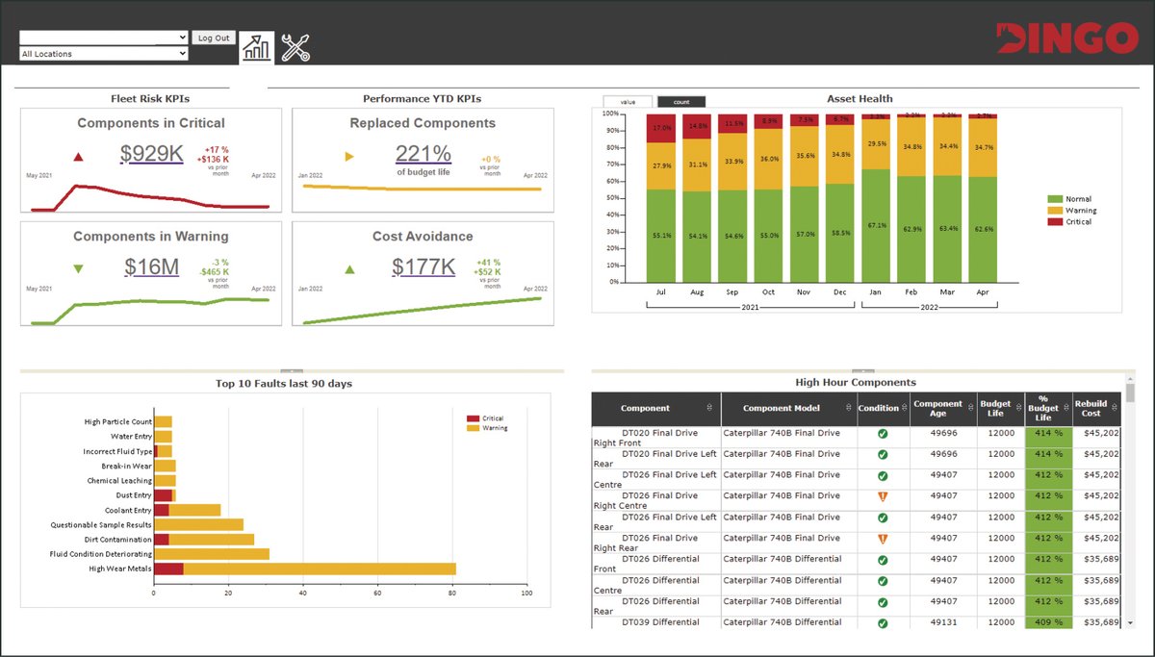Image resolution: width=1155 pixels, height=657 pixels.
Task: Click condition icon for DT020 Final Drive Left Rear
Action: point(883,455)
